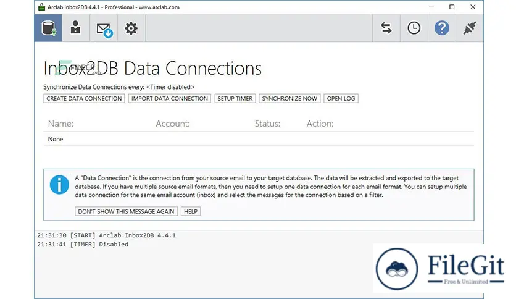Select the None row in connections list

259,139
